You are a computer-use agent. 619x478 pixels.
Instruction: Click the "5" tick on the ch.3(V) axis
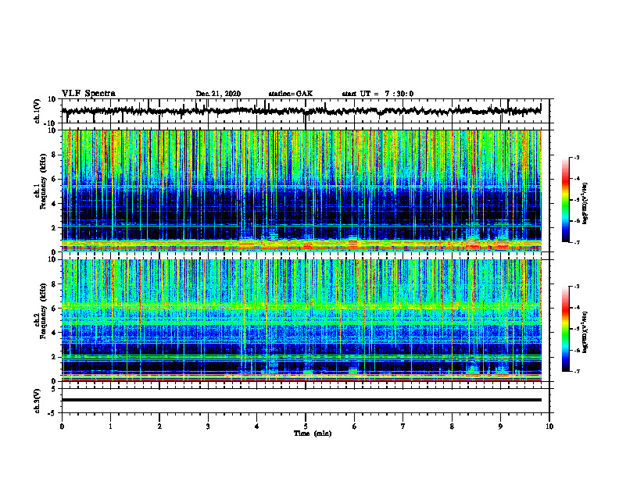pyautogui.click(x=54, y=389)
